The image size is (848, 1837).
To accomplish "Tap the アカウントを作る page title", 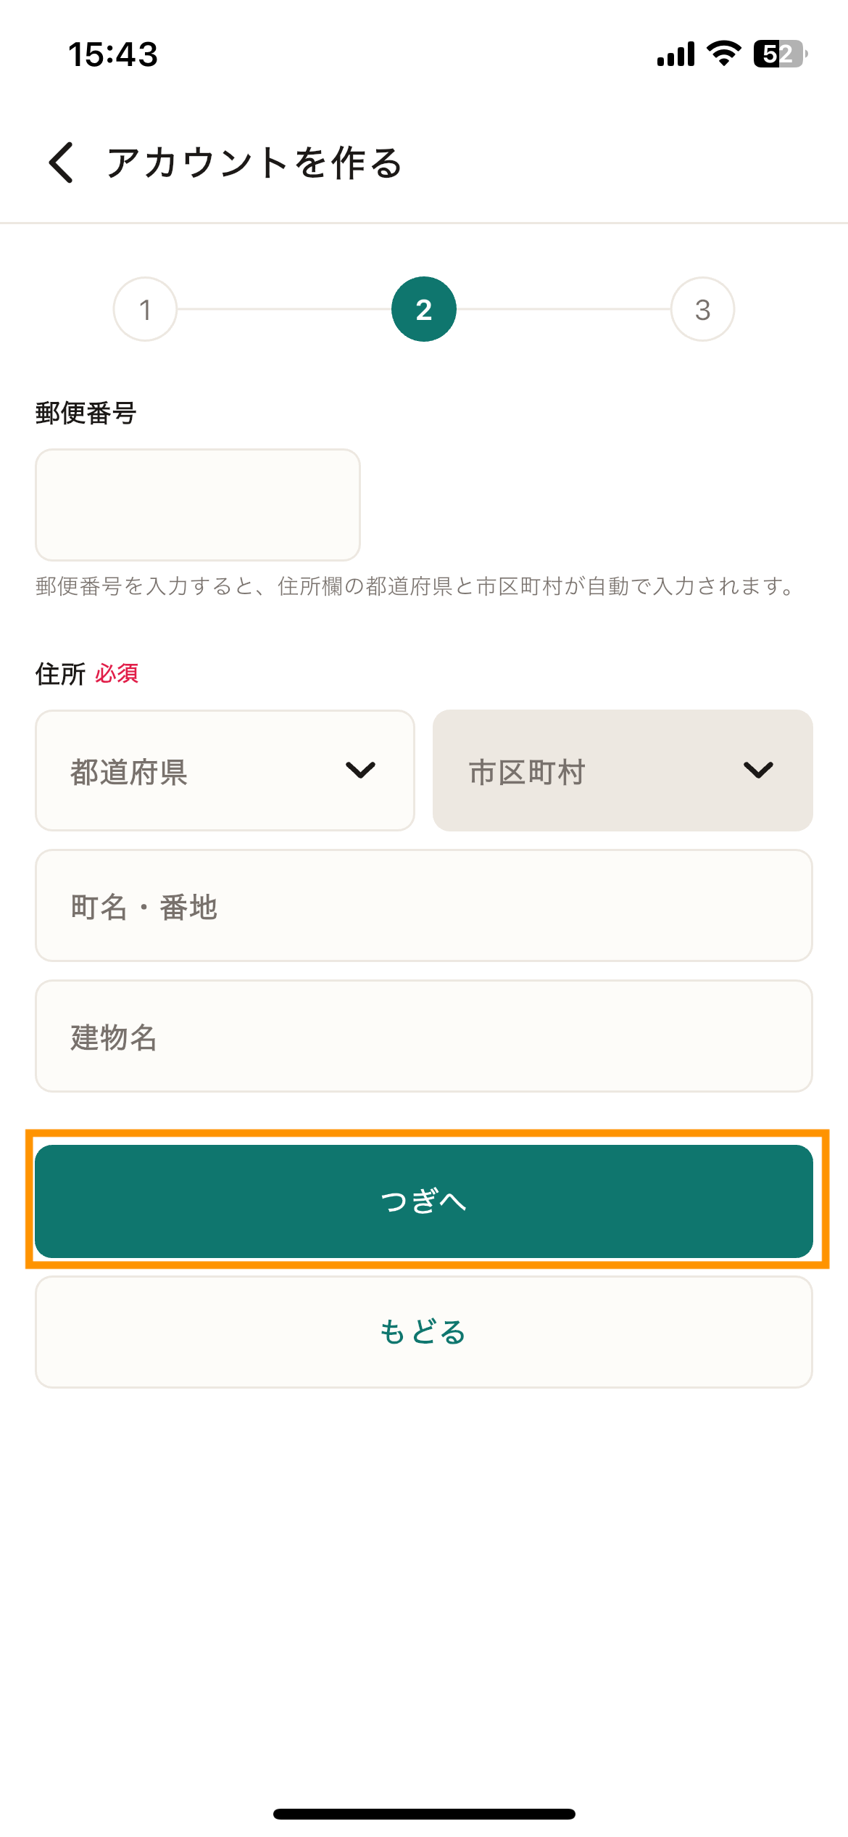I will click(x=254, y=163).
